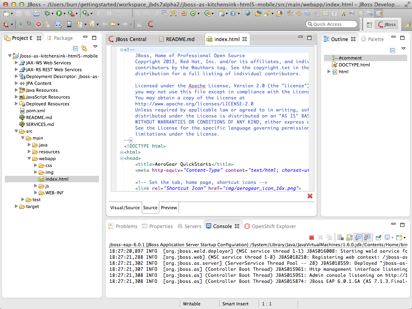Toggle show console on standard output change
The width and height of the screenshot is (412, 309).
(358, 237)
